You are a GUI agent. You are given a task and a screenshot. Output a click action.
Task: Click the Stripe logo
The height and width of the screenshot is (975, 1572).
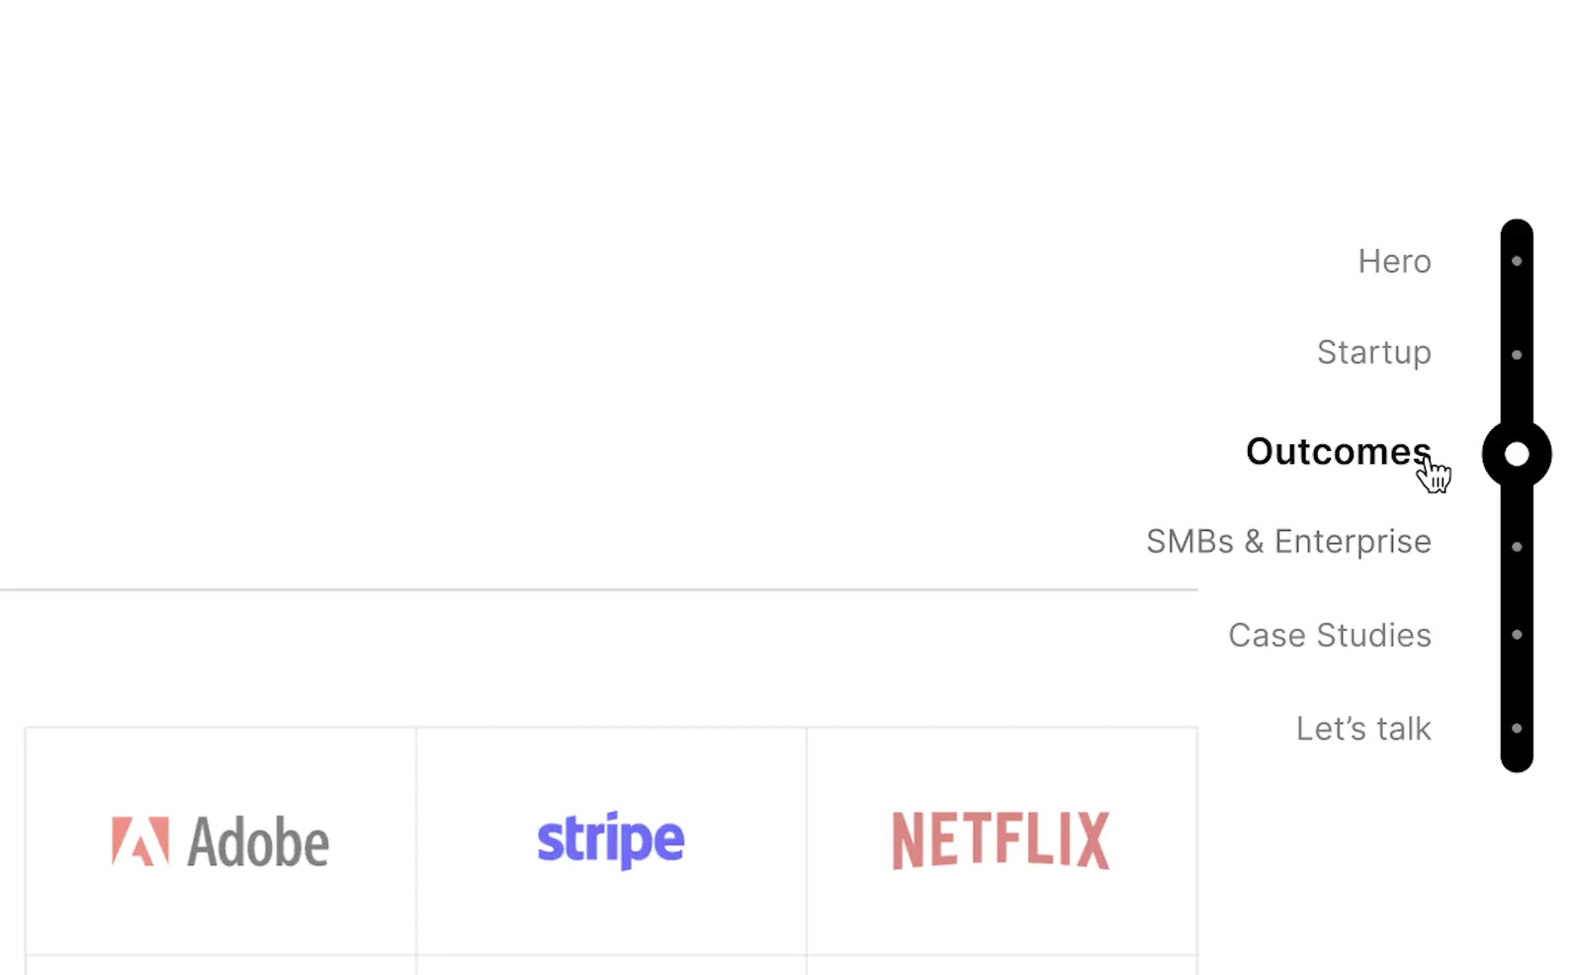click(x=610, y=841)
